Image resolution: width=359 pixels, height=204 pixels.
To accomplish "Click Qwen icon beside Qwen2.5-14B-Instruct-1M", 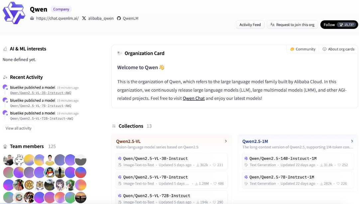I will (246, 158).
